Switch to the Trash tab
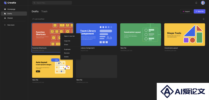The image size is (209, 100). coord(44,11)
